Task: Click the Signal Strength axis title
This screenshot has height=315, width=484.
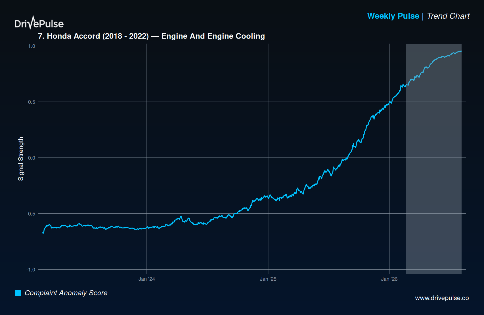Action: [x=21, y=159]
